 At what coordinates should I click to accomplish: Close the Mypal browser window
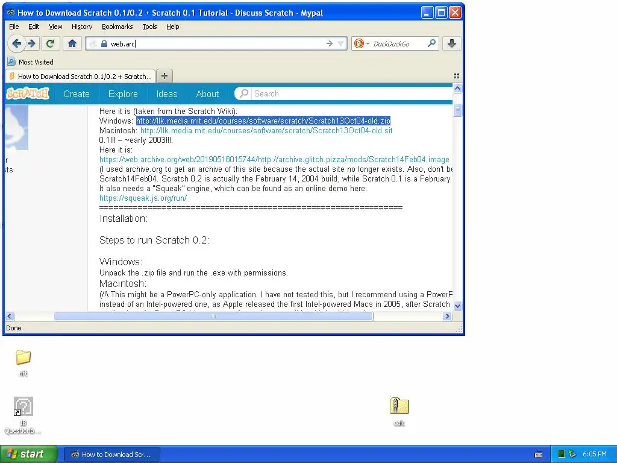click(x=455, y=13)
